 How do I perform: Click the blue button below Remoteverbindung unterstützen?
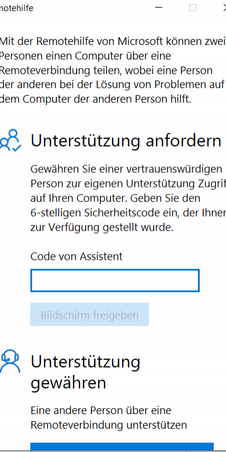(x=122, y=447)
